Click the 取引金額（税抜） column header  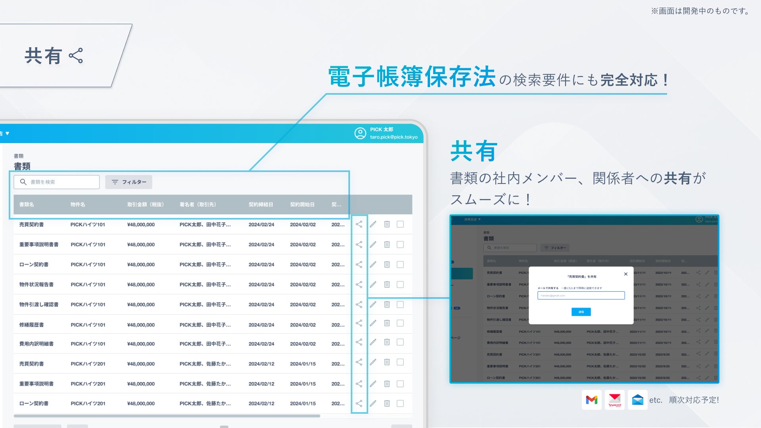tap(145, 204)
